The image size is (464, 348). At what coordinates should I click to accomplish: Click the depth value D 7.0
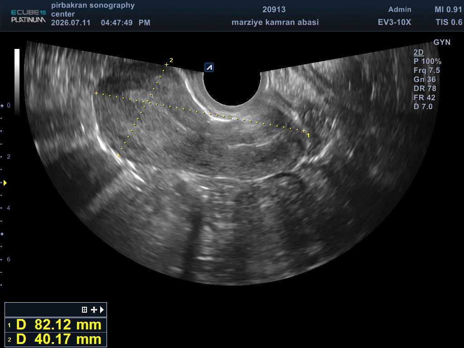423,106
